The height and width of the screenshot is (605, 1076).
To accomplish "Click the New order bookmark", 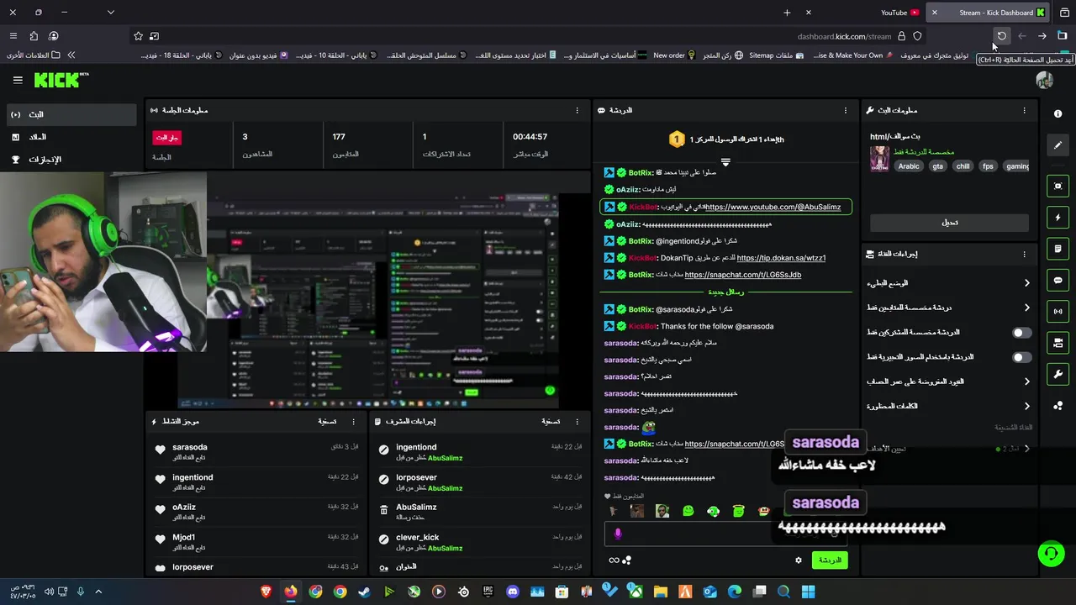I will click(x=674, y=55).
